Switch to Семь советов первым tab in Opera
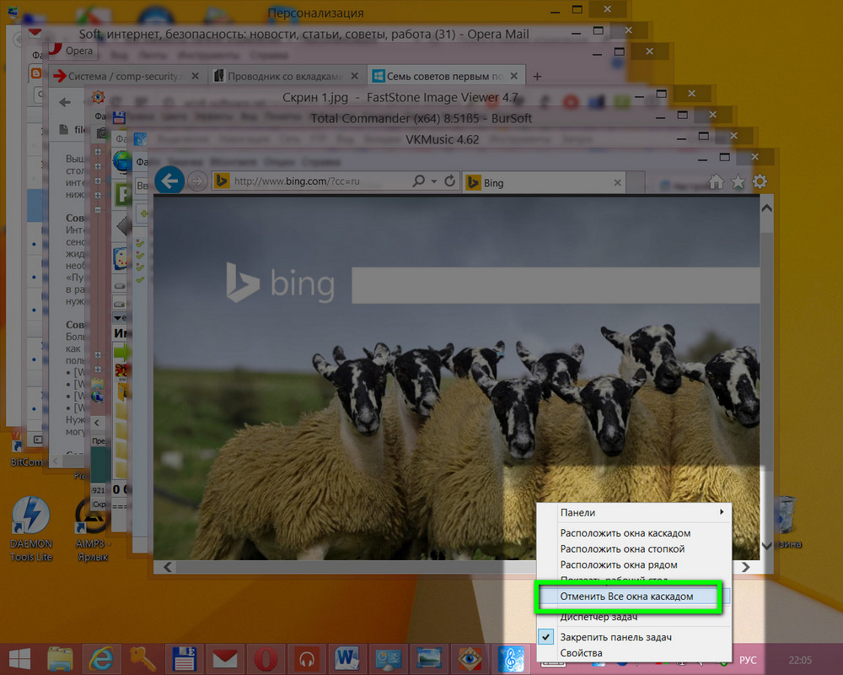 (445, 76)
